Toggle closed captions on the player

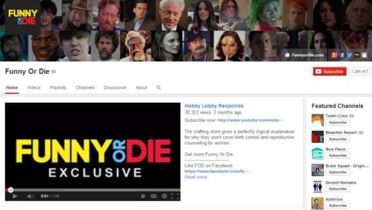pos(153,196)
